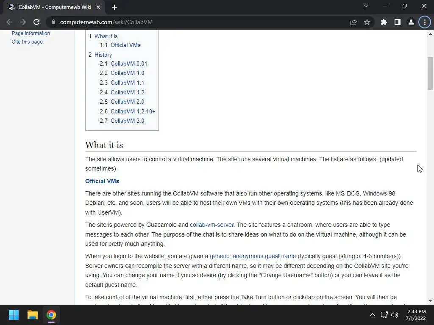Click the address bar URL
The image size is (434, 325).
click(106, 22)
